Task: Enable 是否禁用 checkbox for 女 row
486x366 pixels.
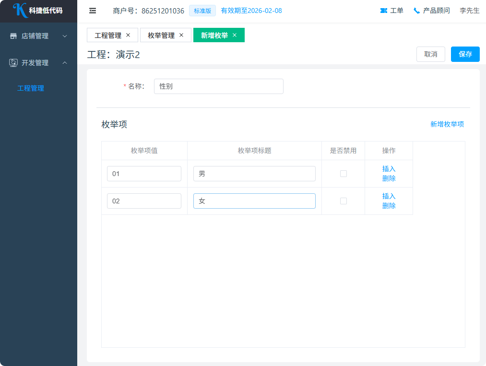Action: [344, 201]
